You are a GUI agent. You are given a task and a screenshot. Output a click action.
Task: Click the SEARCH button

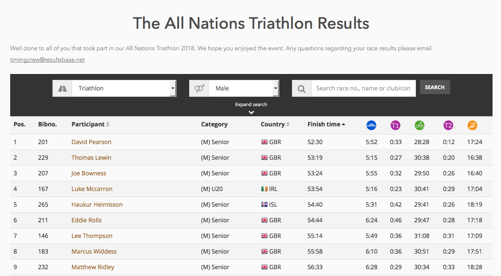(x=435, y=87)
